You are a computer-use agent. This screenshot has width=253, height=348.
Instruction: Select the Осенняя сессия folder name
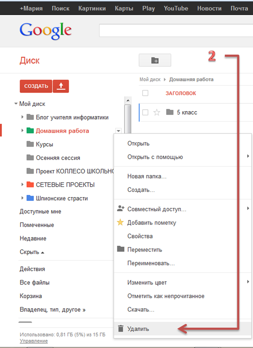[x=58, y=158]
